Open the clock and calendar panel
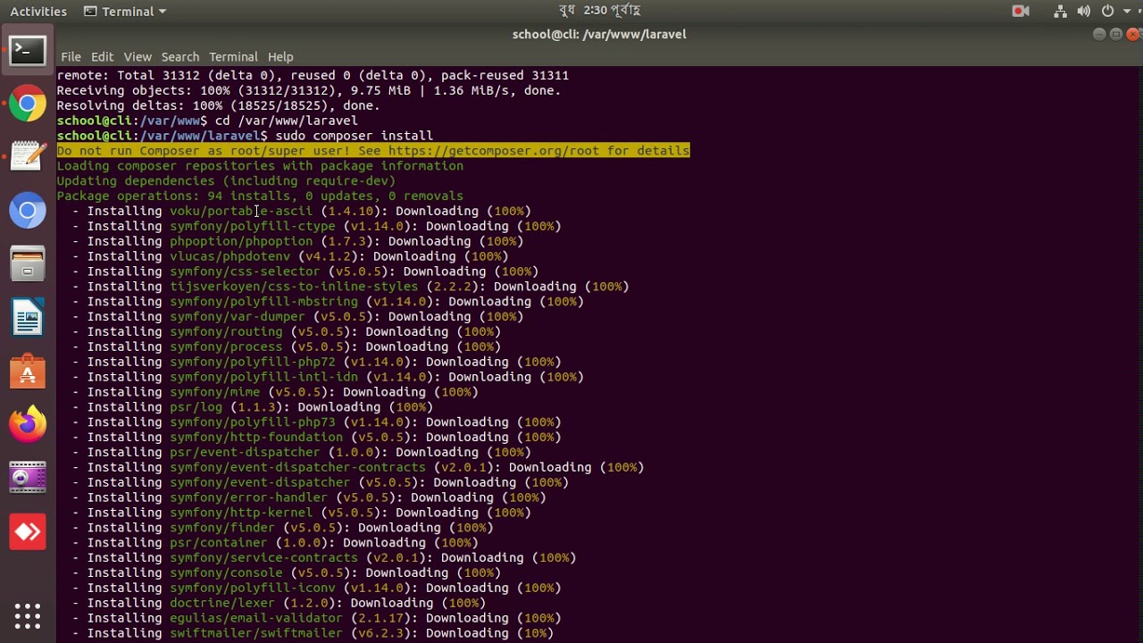The image size is (1143, 643). (599, 11)
